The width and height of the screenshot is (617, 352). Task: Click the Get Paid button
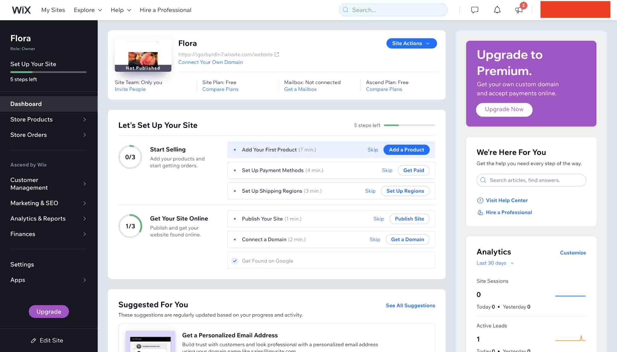(x=413, y=170)
